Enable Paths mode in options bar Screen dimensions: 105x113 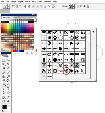click(17, 6)
